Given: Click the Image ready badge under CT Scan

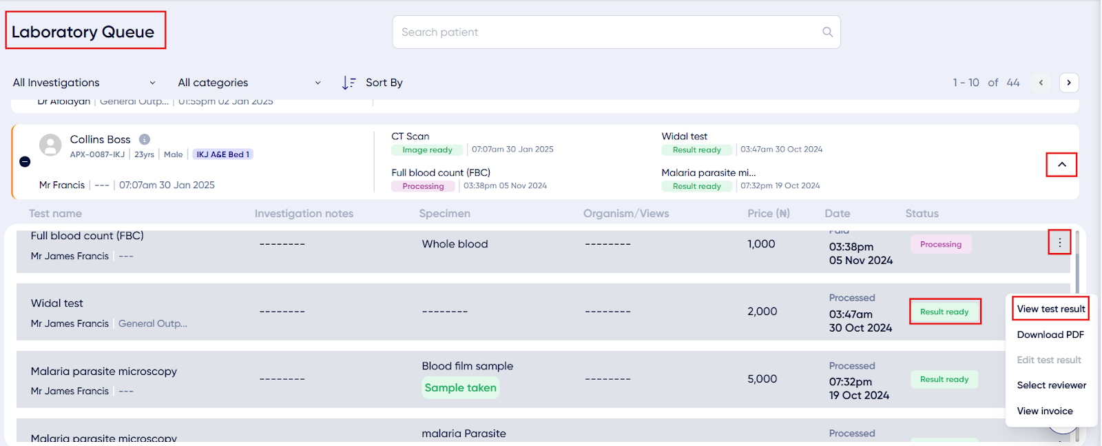Looking at the screenshot, I should (x=427, y=150).
